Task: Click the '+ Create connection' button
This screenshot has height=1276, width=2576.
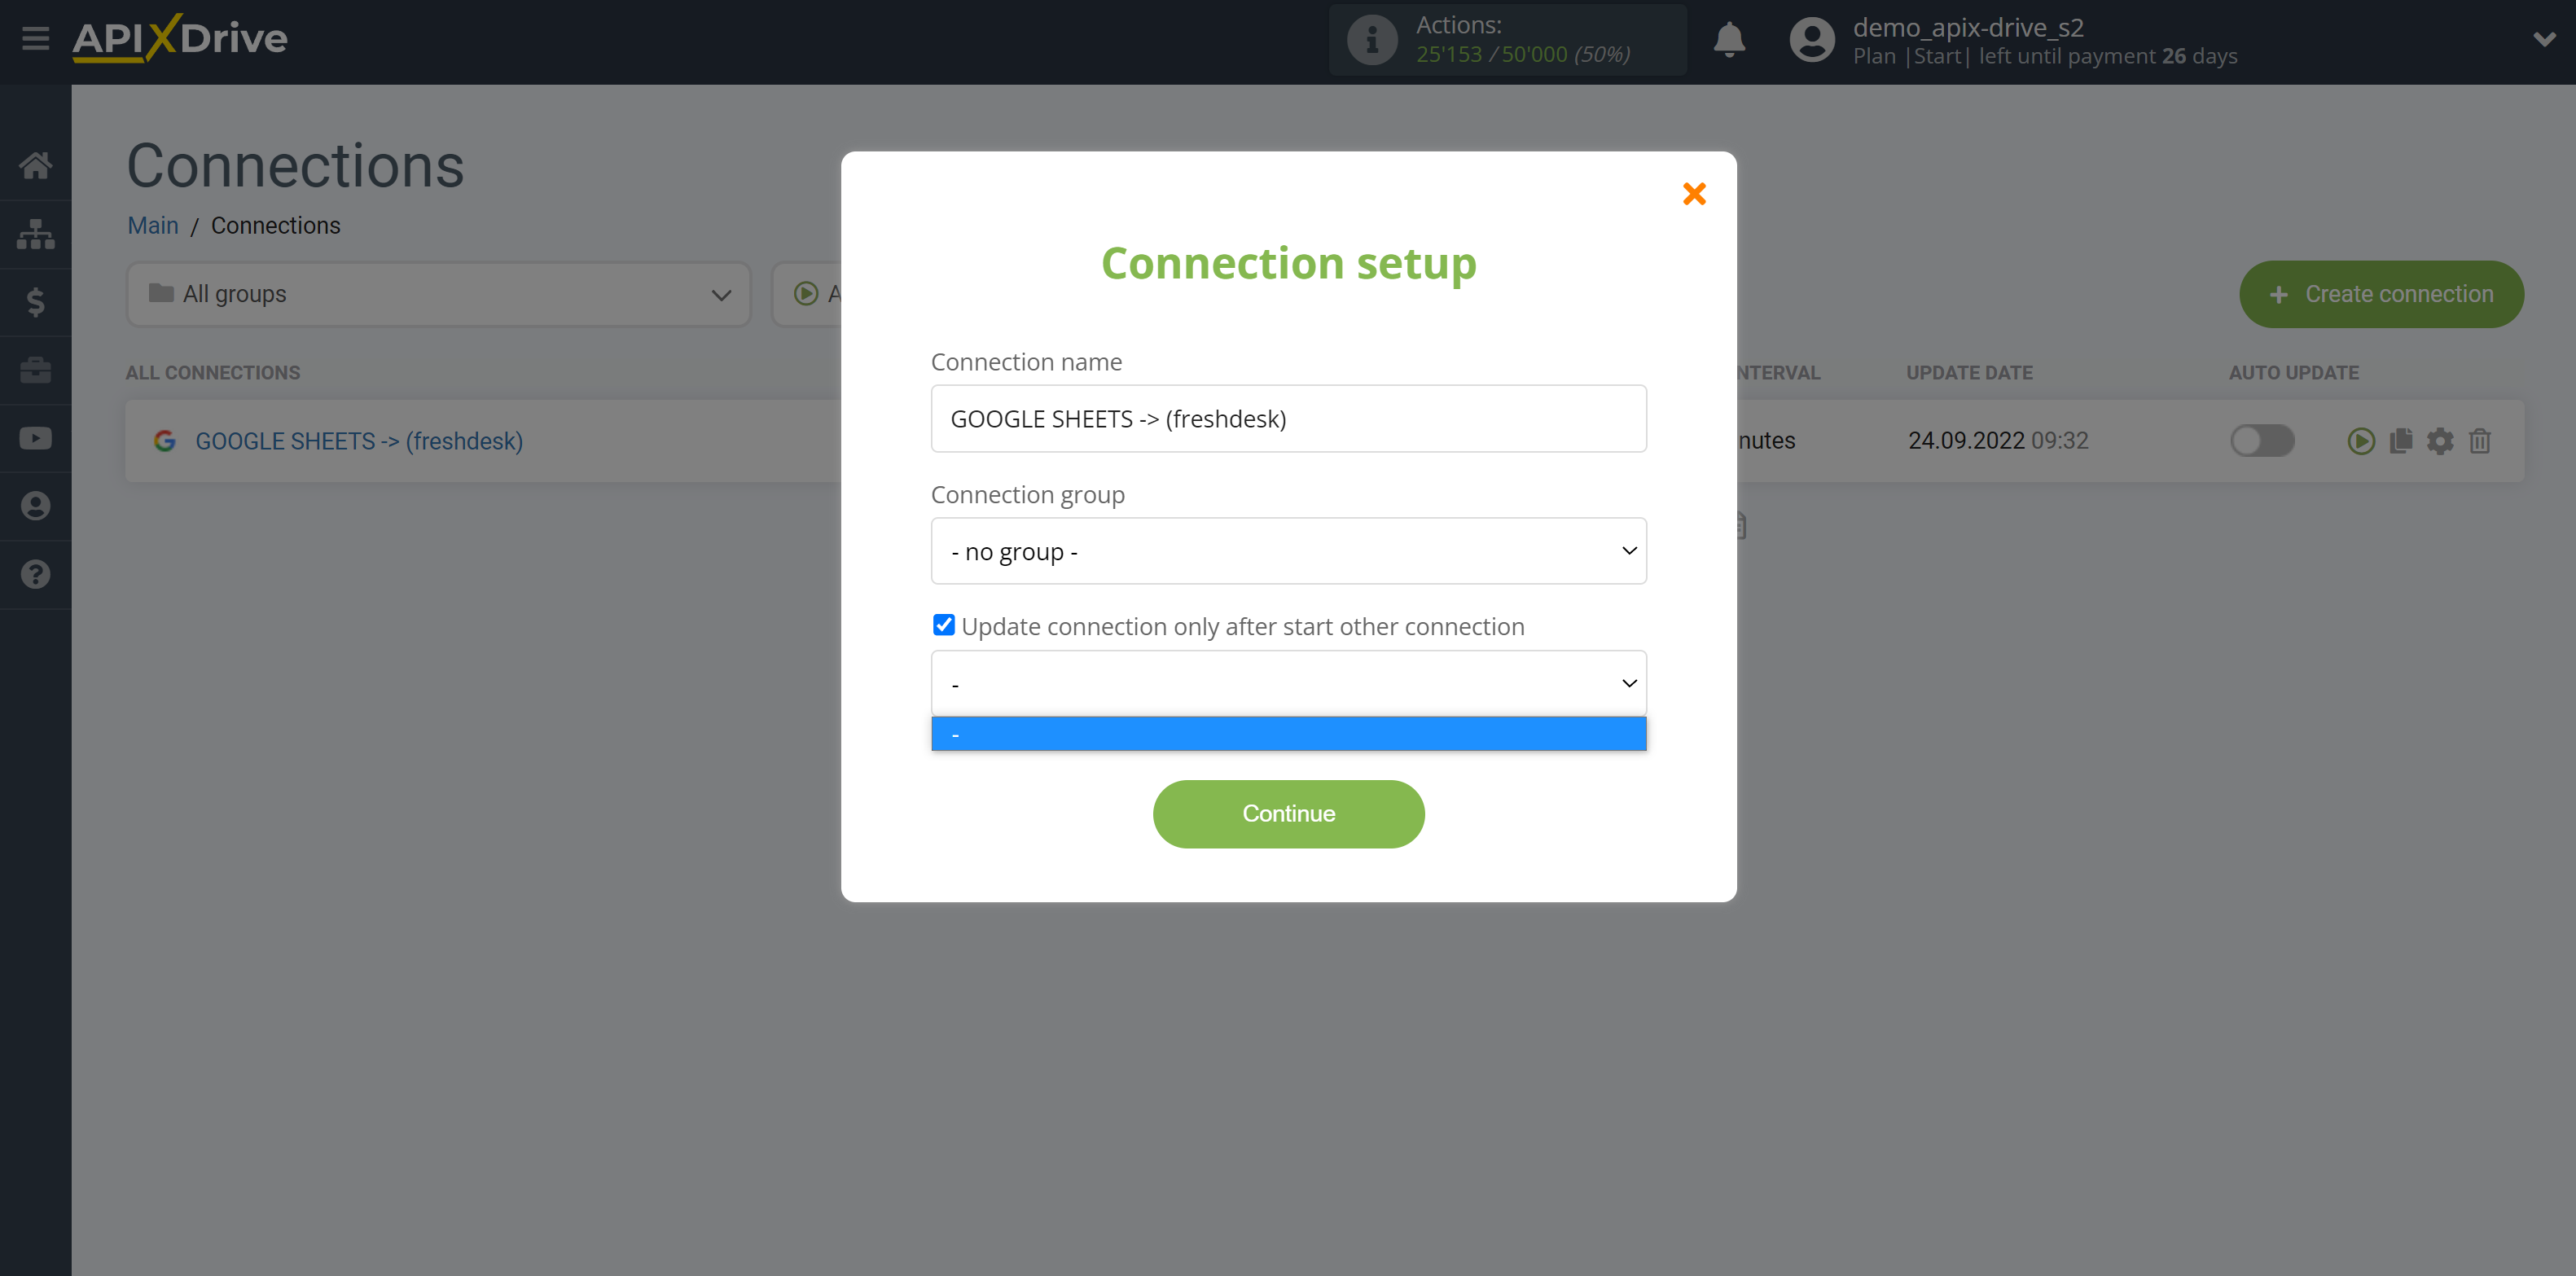Action: pos(2384,294)
